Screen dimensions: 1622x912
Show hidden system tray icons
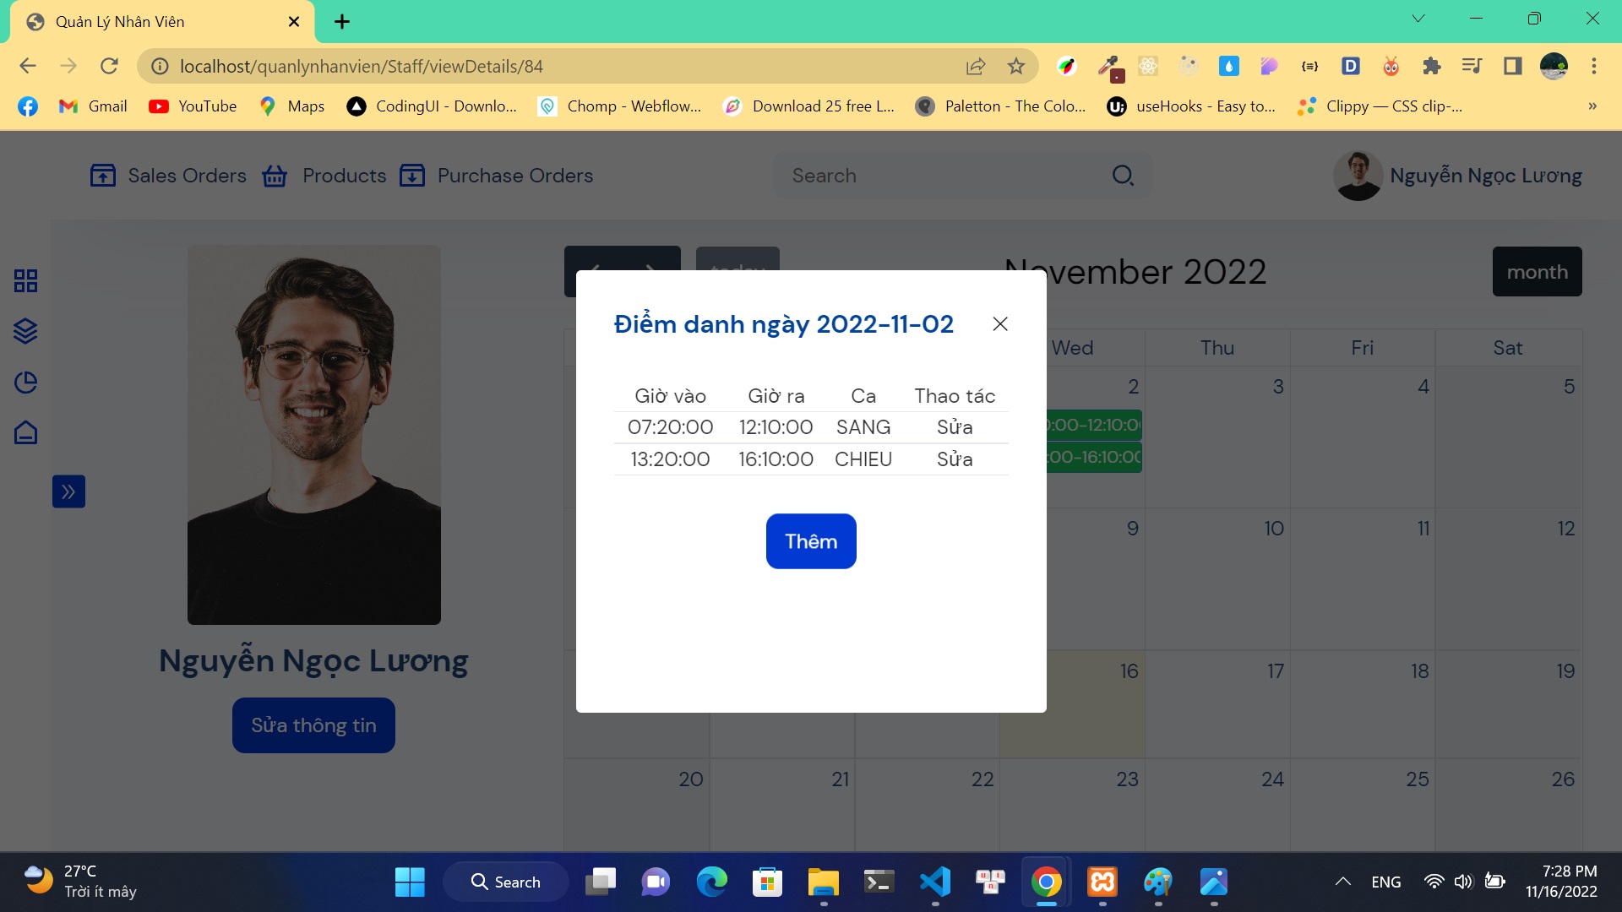pyautogui.click(x=1342, y=882)
